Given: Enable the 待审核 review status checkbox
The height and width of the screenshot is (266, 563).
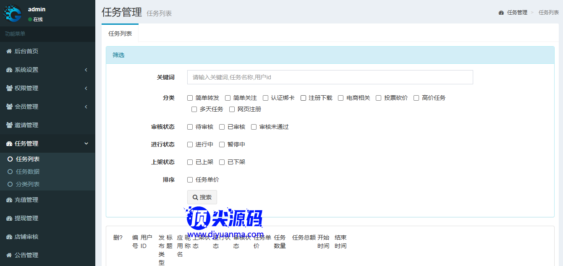Looking at the screenshot, I should pos(190,127).
